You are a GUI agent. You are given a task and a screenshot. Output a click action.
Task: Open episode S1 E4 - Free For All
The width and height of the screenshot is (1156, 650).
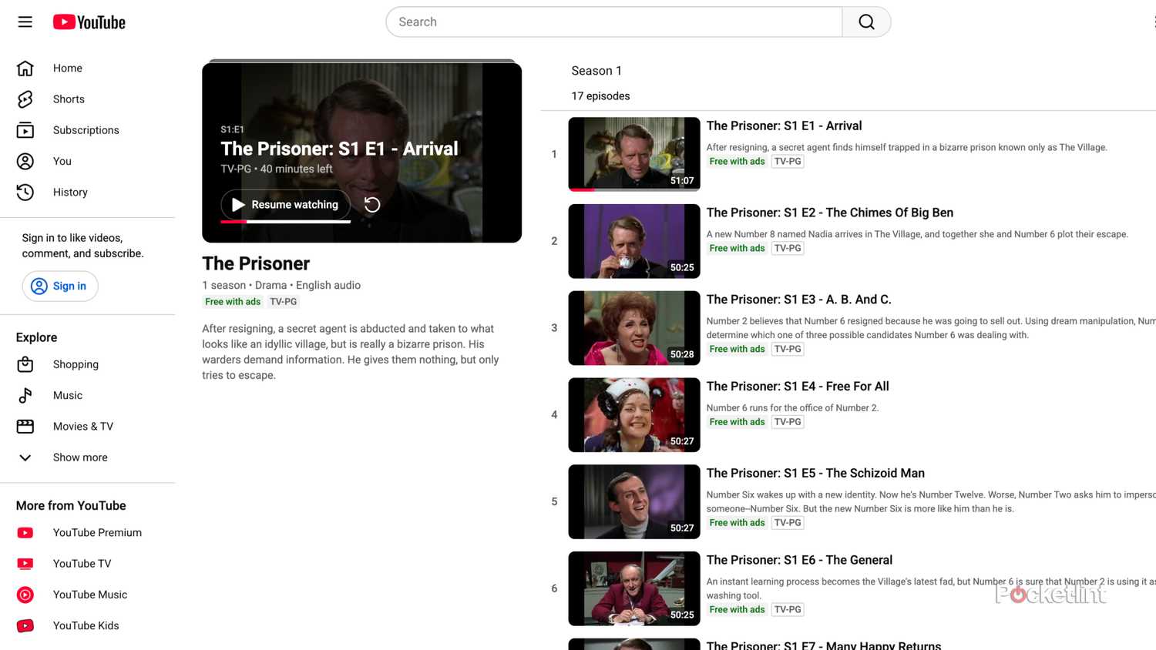coord(798,387)
